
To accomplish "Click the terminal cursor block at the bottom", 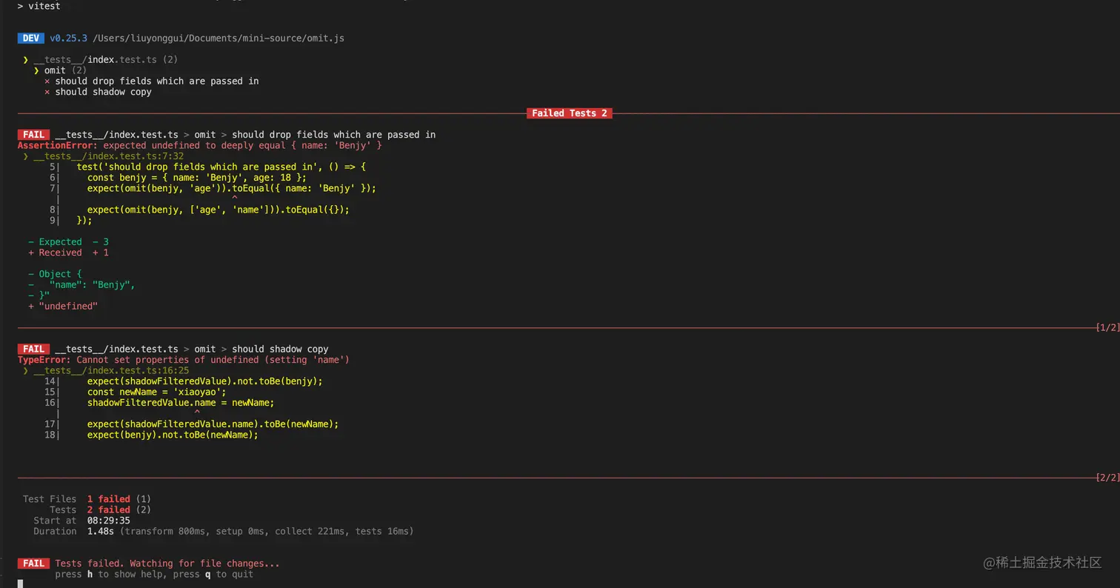I will [x=21, y=584].
